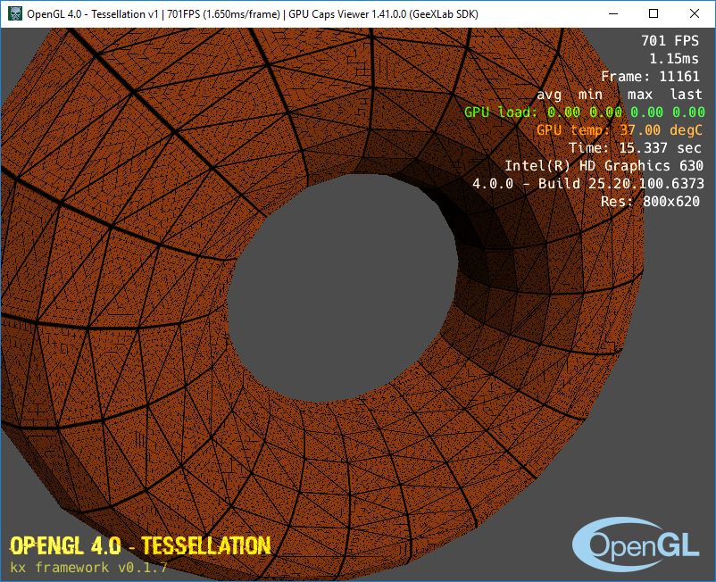Click the OpenGL logo in the corner
Viewport: 716px width, 582px height.
point(636,545)
